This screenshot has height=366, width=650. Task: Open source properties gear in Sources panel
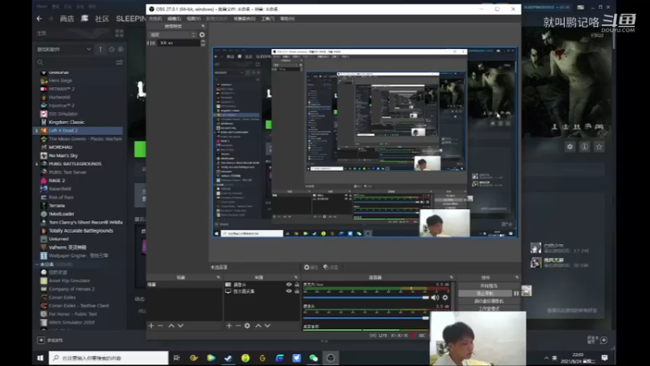click(x=247, y=326)
